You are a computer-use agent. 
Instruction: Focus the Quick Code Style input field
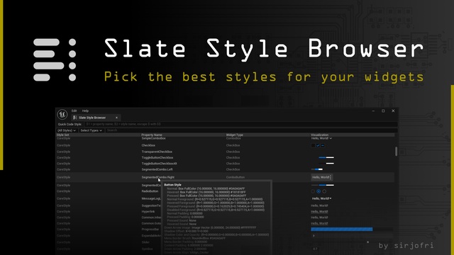coord(241,125)
